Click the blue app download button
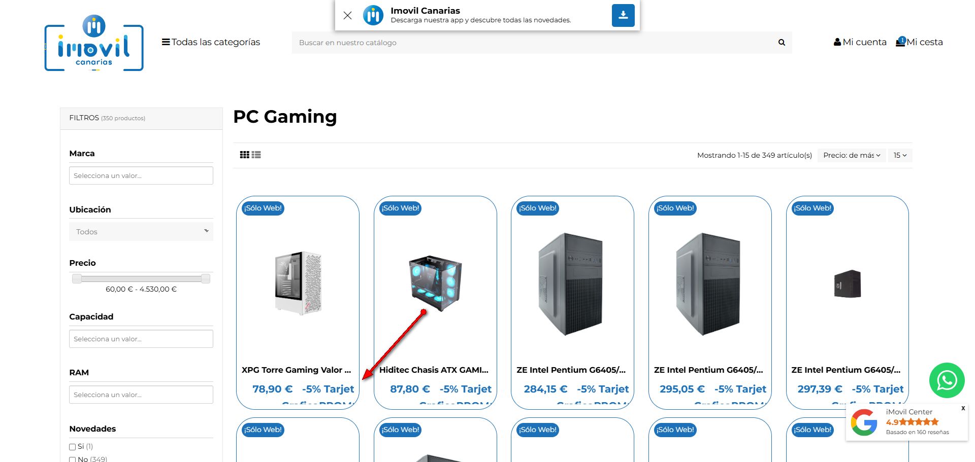Viewport: 975px width, 462px height. (x=623, y=15)
